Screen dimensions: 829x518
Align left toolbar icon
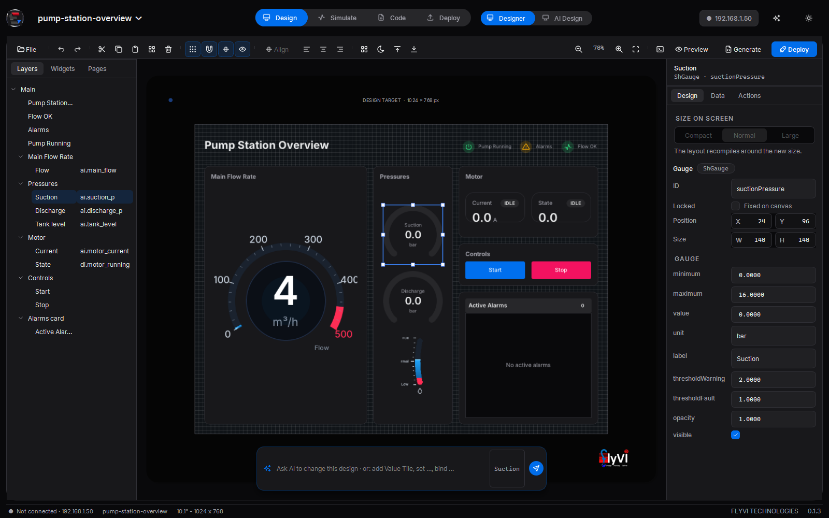tap(307, 49)
